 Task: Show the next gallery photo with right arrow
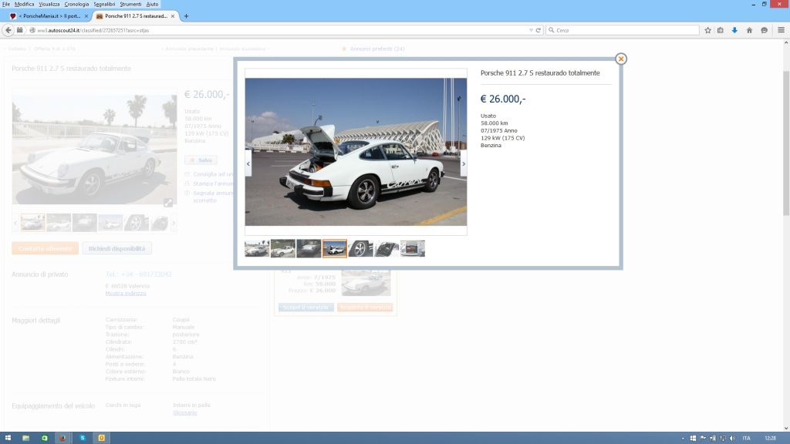464,163
